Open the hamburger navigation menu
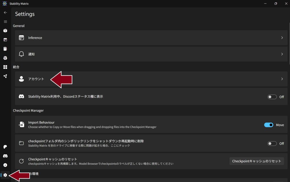290x182 pixels. [x=5, y=22]
